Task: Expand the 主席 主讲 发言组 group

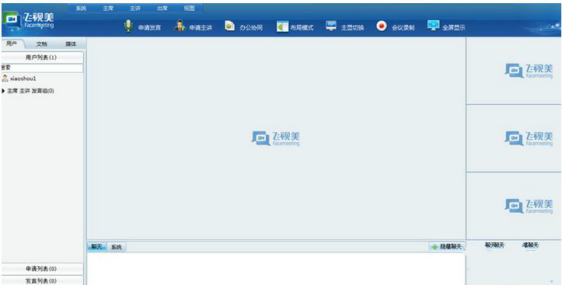Action: [4, 91]
